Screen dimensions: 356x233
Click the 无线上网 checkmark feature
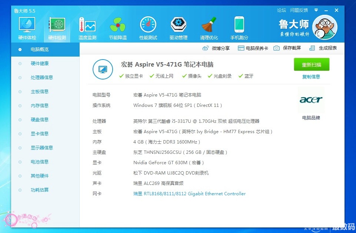[162, 76]
